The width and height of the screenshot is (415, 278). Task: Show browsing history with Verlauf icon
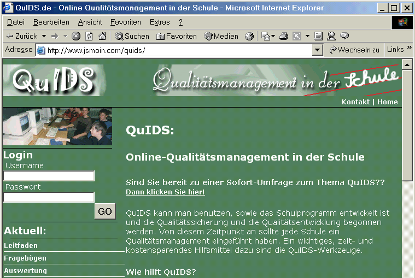tap(249, 36)
